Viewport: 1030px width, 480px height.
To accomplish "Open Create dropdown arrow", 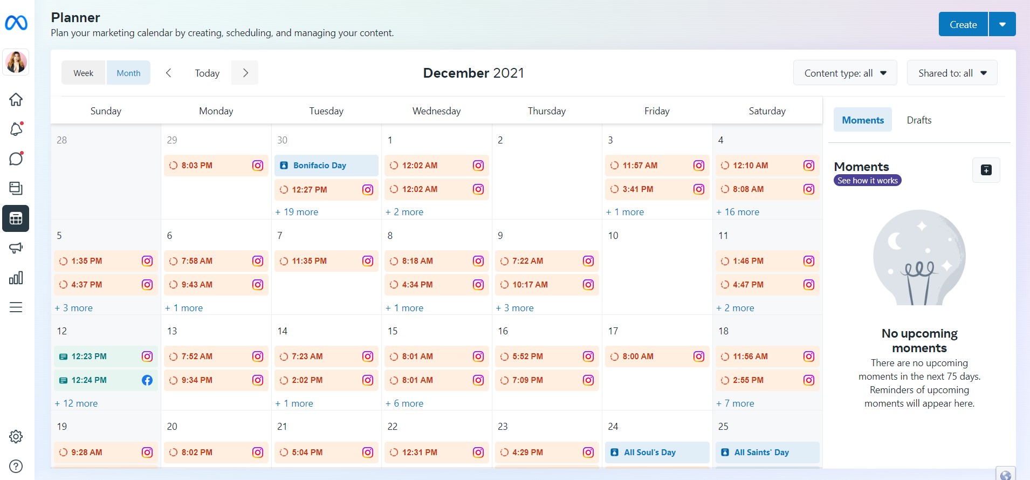I will click(1002, 24).
